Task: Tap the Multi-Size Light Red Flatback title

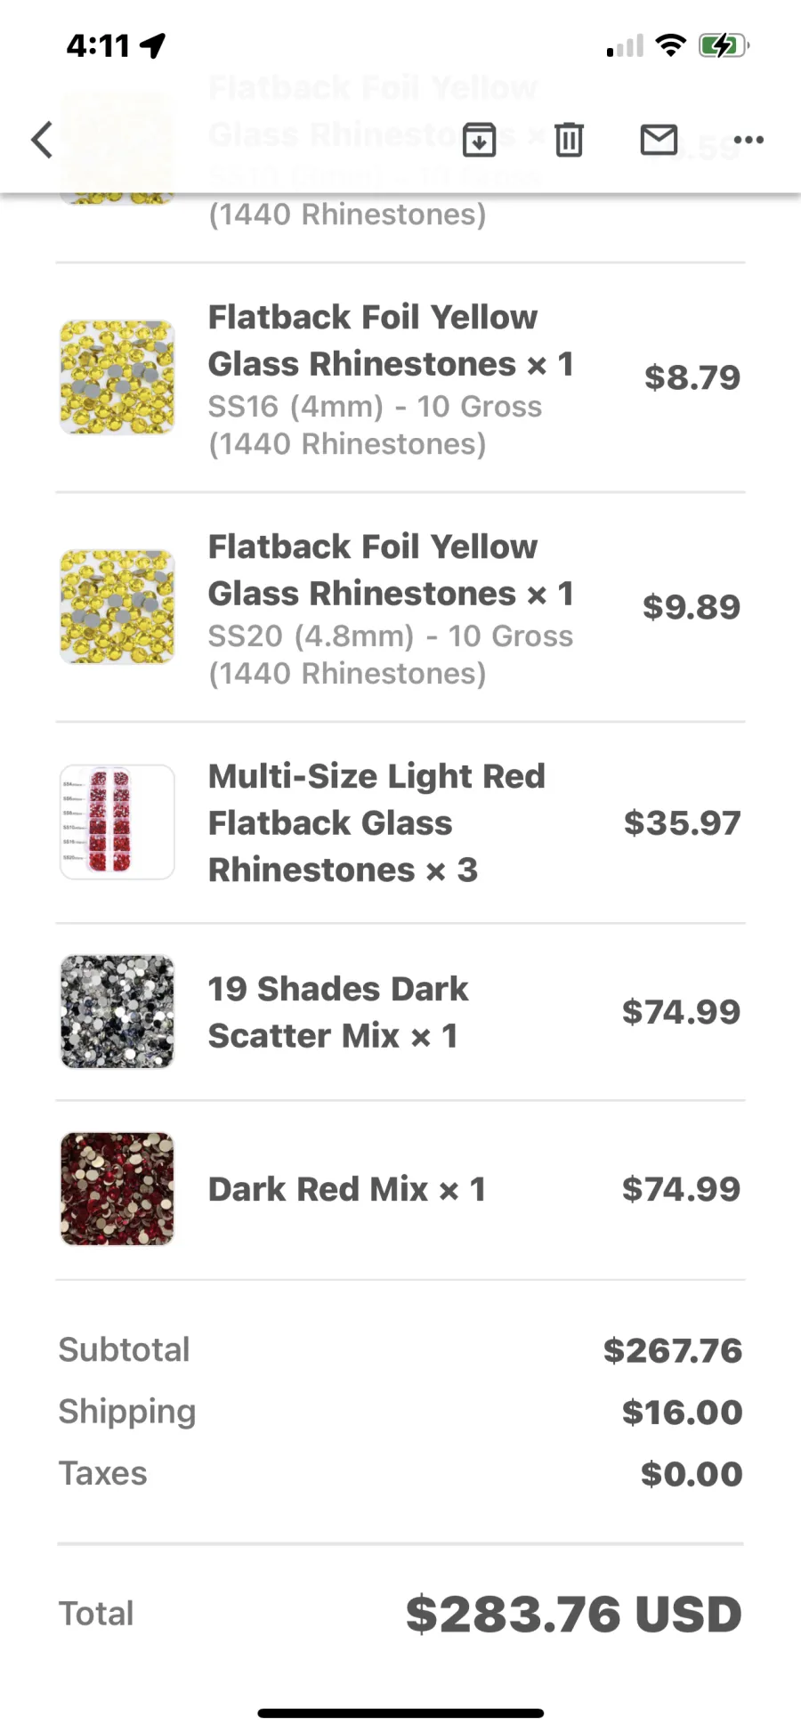Action: click(376, 822)
